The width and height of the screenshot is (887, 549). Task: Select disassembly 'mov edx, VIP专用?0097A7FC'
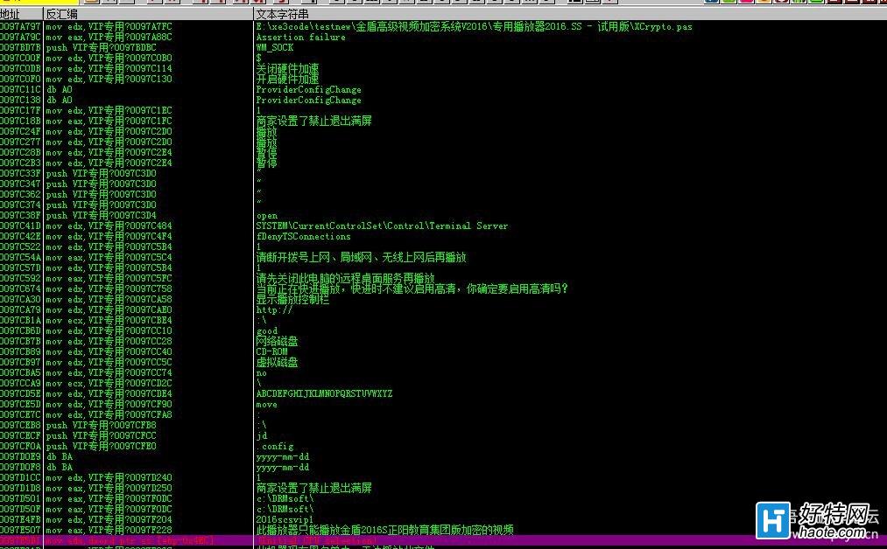click(109, 26)
